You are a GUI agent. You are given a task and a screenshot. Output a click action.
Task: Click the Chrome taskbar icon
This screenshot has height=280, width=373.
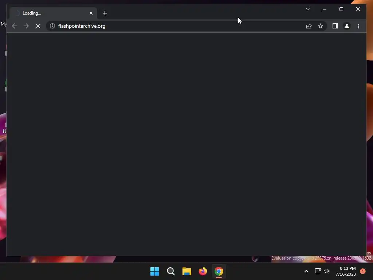coord(219,271)
